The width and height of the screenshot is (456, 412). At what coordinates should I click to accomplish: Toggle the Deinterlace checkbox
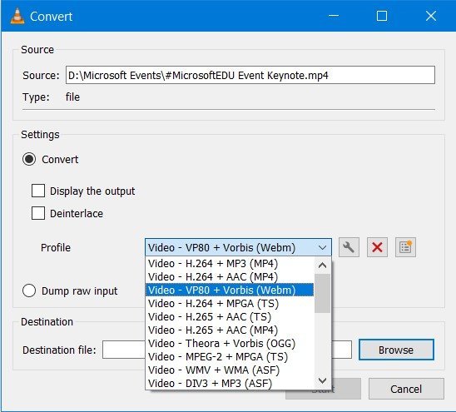(x=38, y=213)
